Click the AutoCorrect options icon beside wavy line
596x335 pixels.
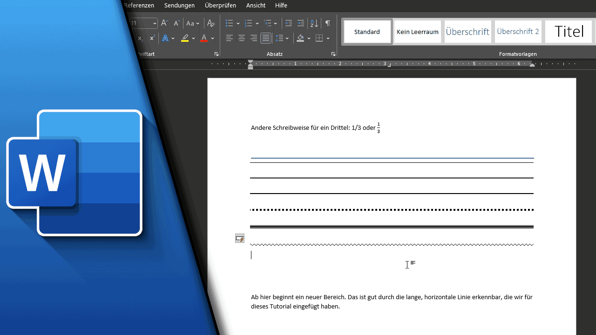tap(240, 239)
